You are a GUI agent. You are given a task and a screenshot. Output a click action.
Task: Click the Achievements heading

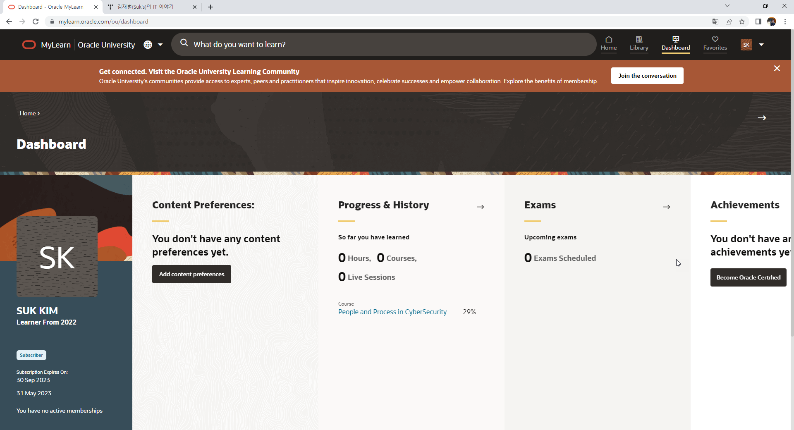click(x=745, y=205)
